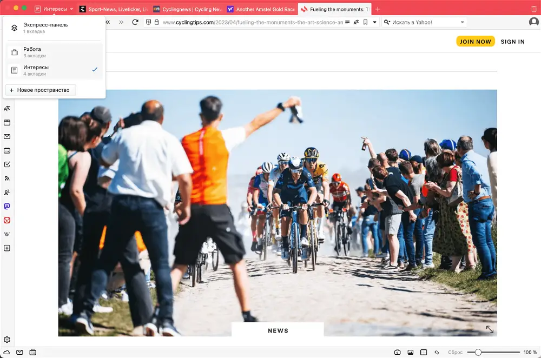Open the Contacts panel in sidebar

click(x=7, y=193)
